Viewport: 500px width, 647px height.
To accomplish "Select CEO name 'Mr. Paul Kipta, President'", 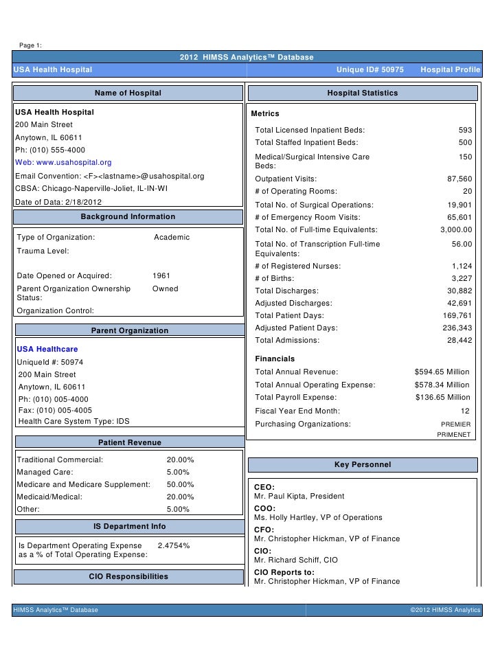I will (x=299, y=496).
